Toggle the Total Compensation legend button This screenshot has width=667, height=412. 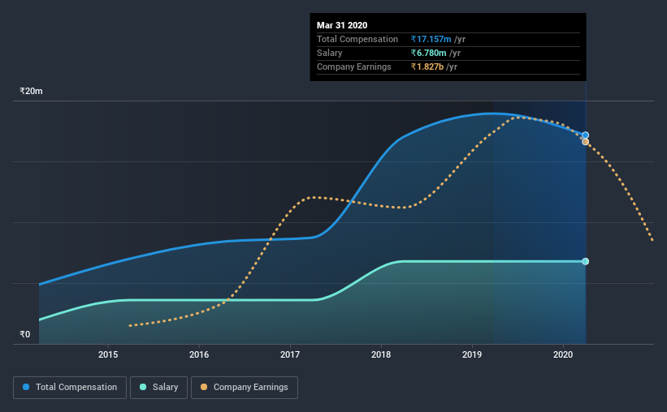pyautogui.click(x=70, y=388)
